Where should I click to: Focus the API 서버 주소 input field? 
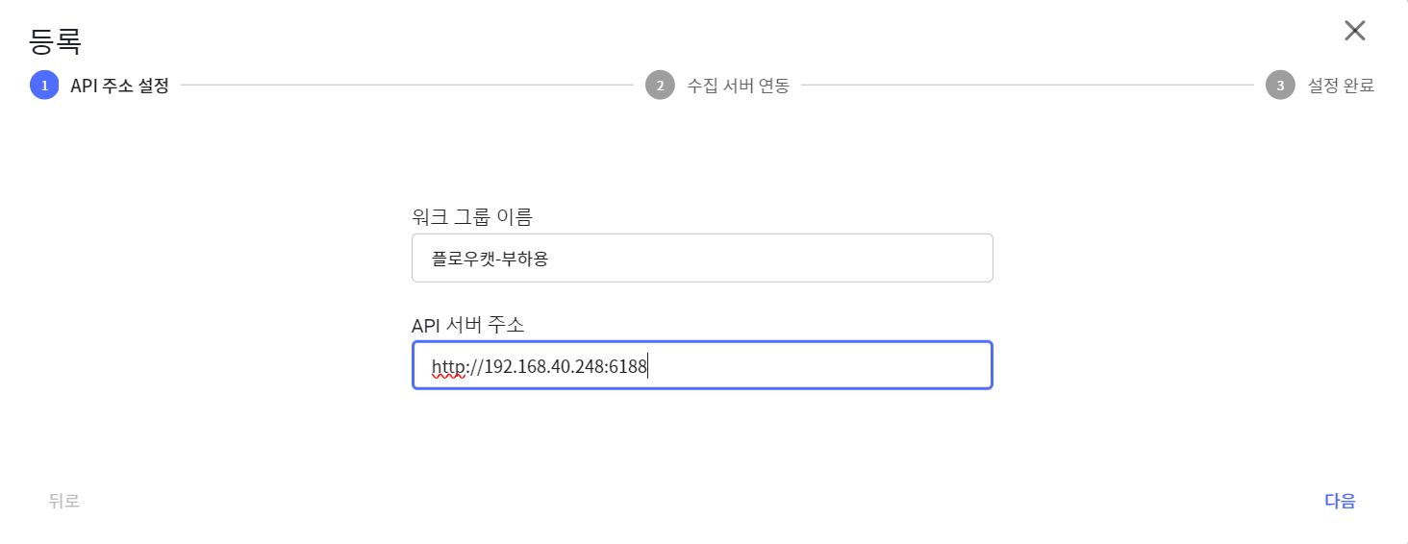[817, 365]
